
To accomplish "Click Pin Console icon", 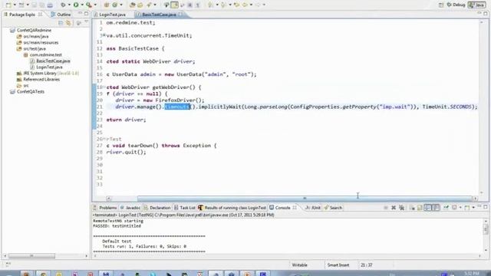I will 446,208.
